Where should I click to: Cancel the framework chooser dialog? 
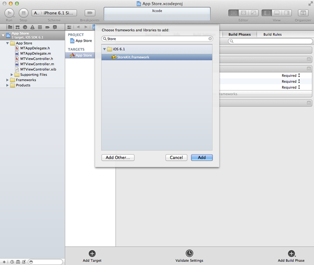(176, 158)
